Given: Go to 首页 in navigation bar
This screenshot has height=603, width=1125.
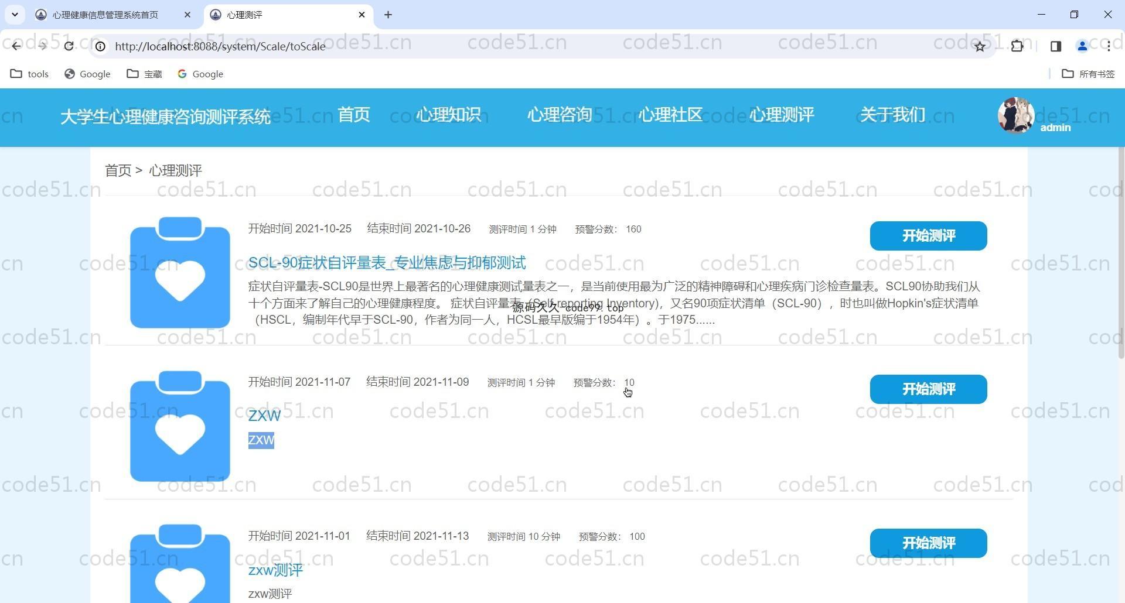Looking at the screenshot, I should (354, 115).
